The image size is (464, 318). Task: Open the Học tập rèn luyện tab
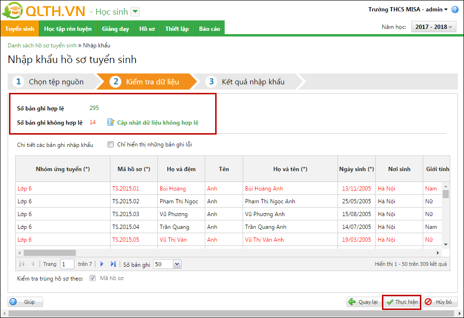pos(68,29)
